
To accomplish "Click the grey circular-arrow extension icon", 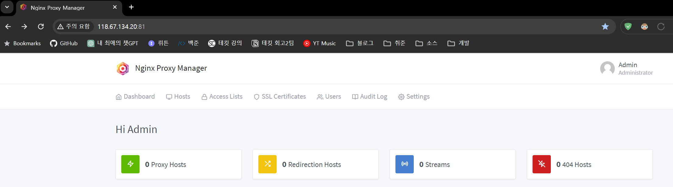I will pyautogui.click(x=661, y=27).
